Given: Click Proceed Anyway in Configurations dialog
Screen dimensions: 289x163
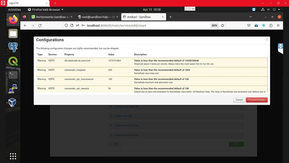Looking at the screenshot, I should coord(257,100).
